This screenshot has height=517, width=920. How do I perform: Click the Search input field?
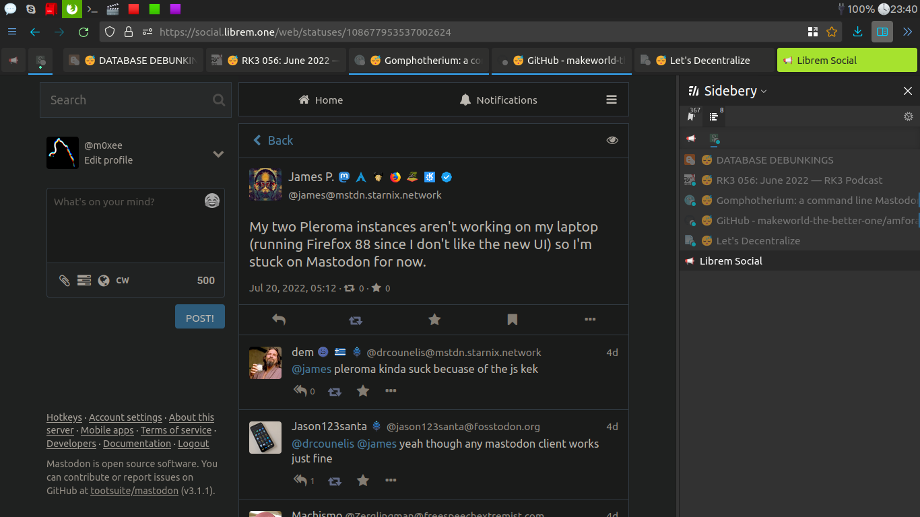point(128,100)
